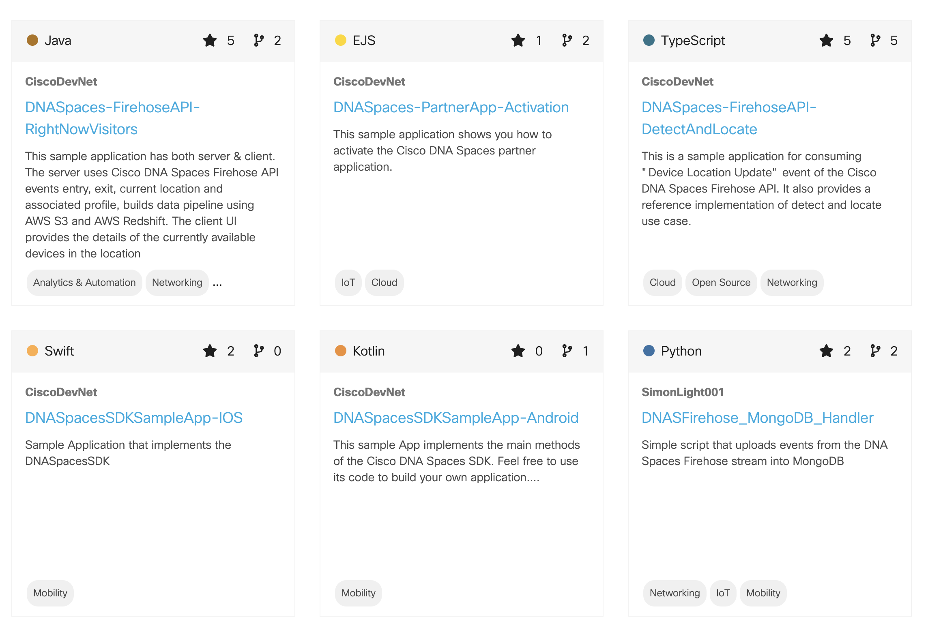Click the MongoDB_Handler description text
This screenshot has height=630, width=928.
[765, 453]
